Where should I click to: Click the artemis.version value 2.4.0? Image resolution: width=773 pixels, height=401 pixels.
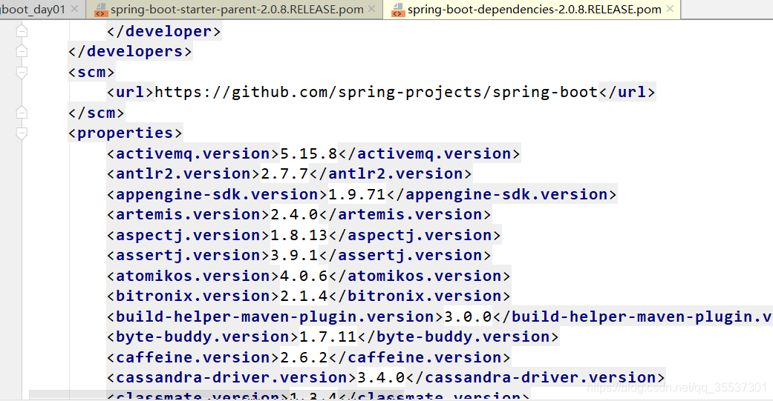[x=294, y=215]
